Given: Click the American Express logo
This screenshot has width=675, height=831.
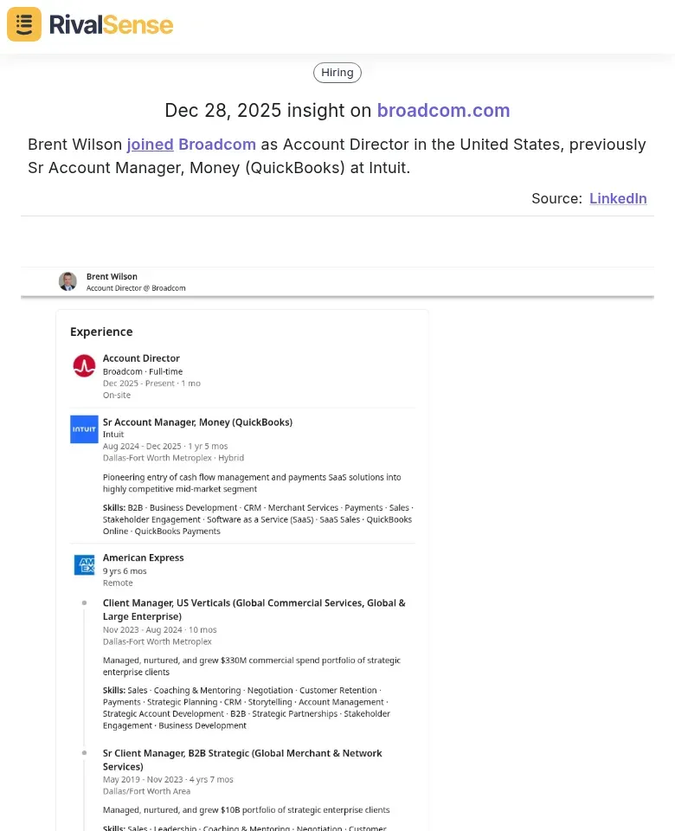Looking at the screenshot, I should click(x=84, y=564).
